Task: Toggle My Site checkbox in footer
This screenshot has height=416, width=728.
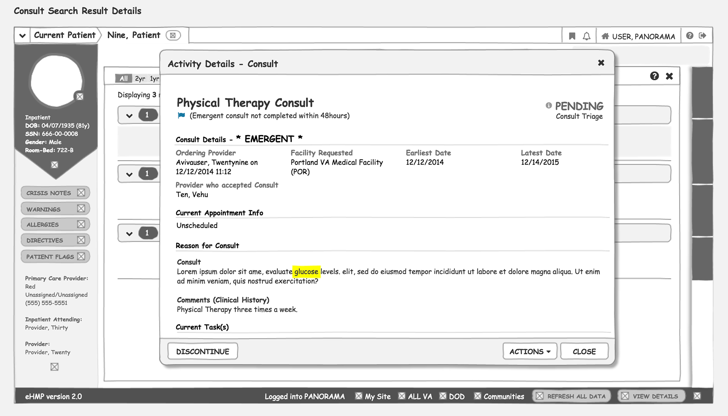Action: tap(358, 396)
